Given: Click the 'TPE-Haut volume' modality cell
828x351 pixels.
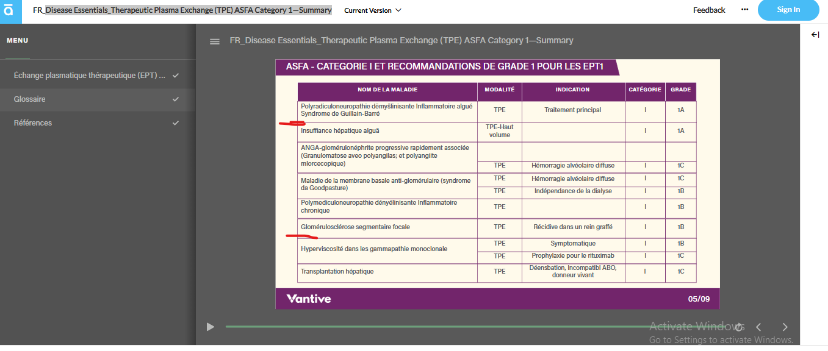Looking at the screenshot, I should [500, 131].
